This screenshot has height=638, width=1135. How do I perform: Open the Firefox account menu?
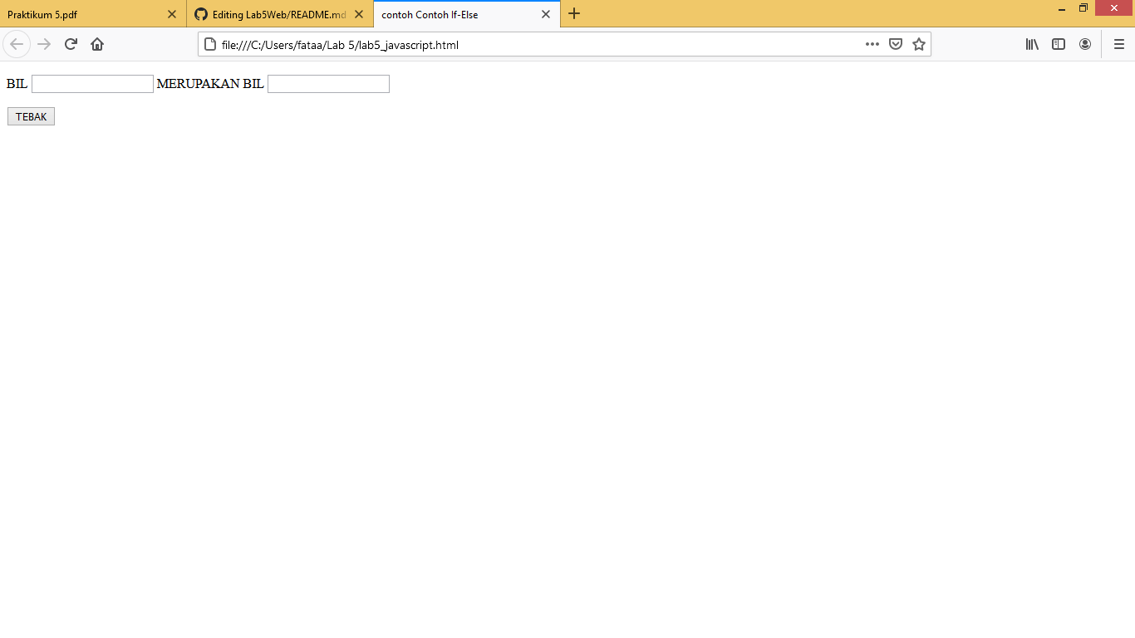pos(1085,44)
